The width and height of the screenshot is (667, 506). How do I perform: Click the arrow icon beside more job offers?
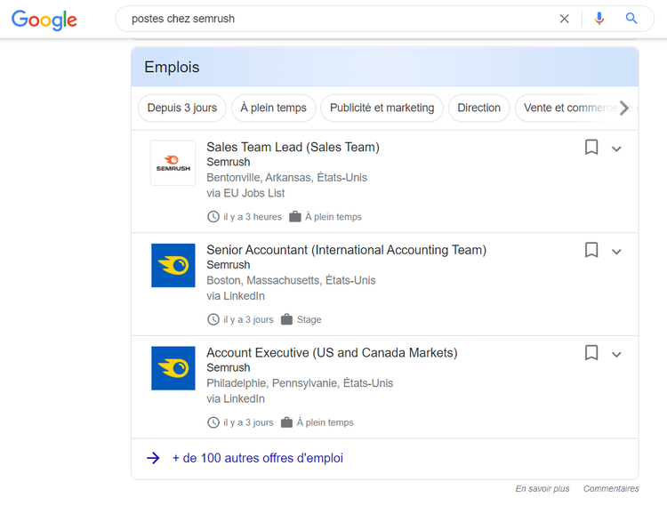tap(153, 458)
